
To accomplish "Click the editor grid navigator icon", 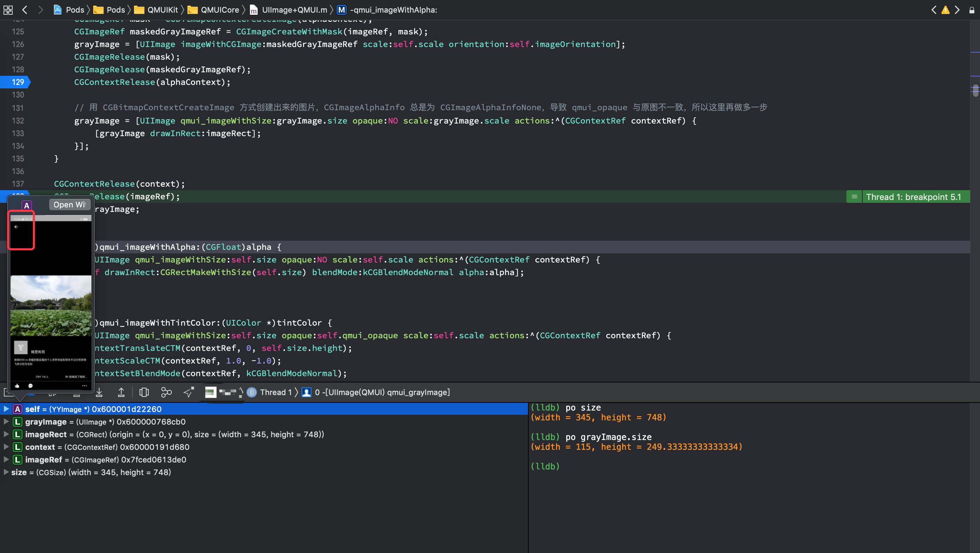I will (x=8, y=10).
